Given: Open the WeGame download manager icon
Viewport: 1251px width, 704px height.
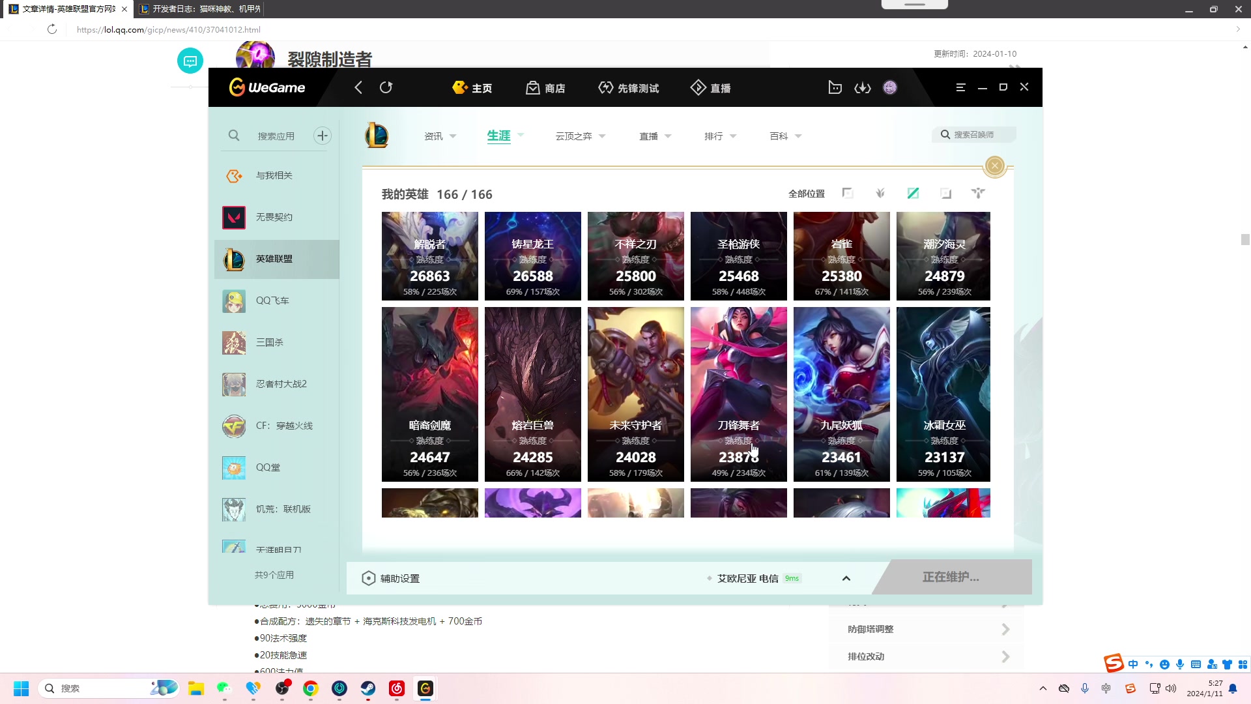Looking at the screenshot, I should pos(863,87).
